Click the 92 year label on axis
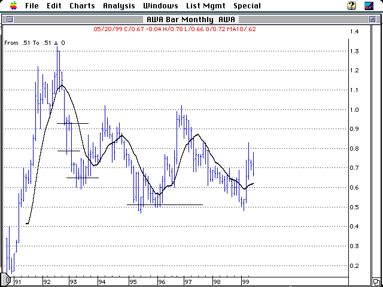The width and height of the screenshot is (383, 287). 47,282
